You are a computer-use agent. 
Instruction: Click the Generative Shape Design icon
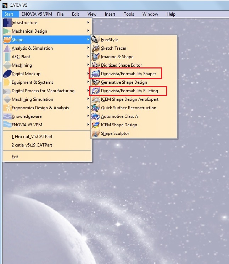coord(96,82)
